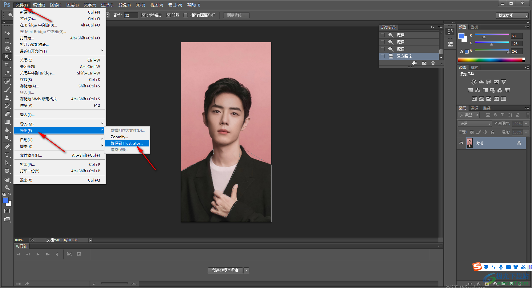Select the Zoom tool in the toolbar
The height and width of the screenshot is (288, 532).
[7, 188]
